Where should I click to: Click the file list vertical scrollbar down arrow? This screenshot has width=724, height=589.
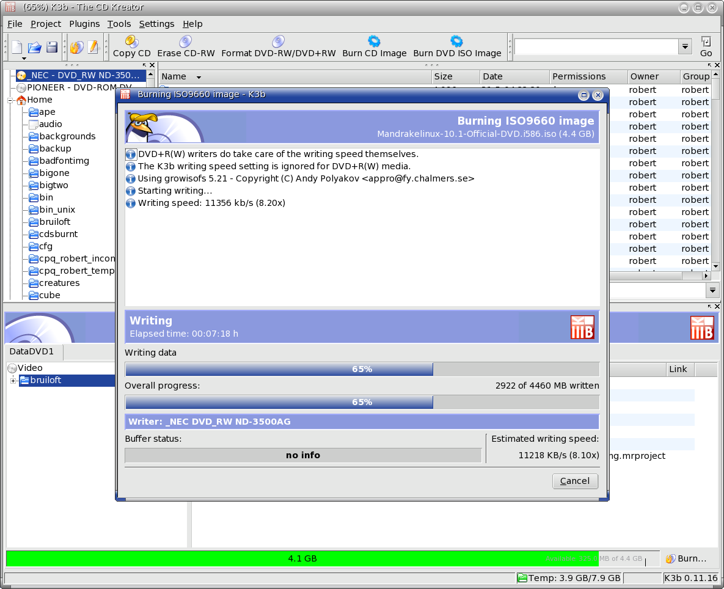tap(715, 266)
